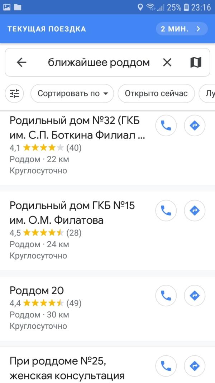Clear the search with the X button
The width and height of the screenshot is (215, 383).
[167, 62]
